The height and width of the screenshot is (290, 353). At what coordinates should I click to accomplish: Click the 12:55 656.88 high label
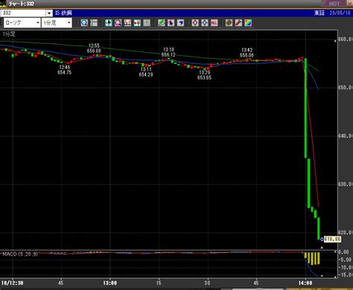94,48
